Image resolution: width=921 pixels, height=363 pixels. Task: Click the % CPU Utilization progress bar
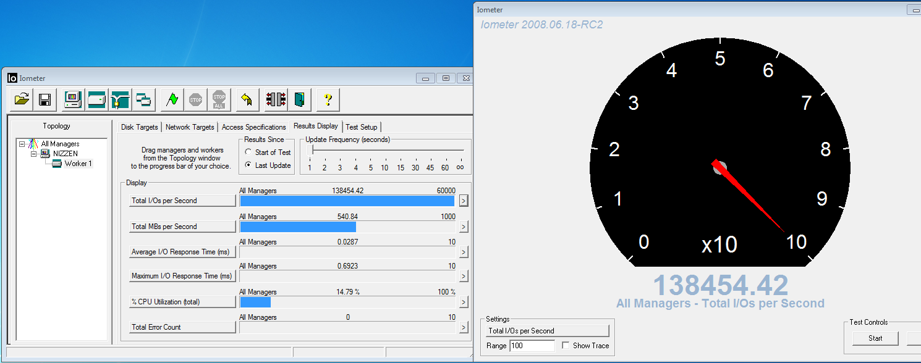click(347, 302)
